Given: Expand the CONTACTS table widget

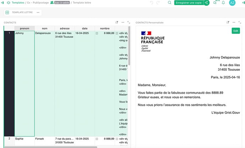Looking at the screenshot, I should click(129, 22).
